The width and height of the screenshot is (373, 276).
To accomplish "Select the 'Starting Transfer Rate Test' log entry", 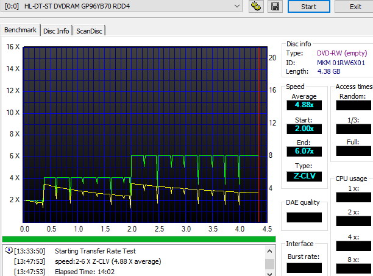I will (95, 251).
